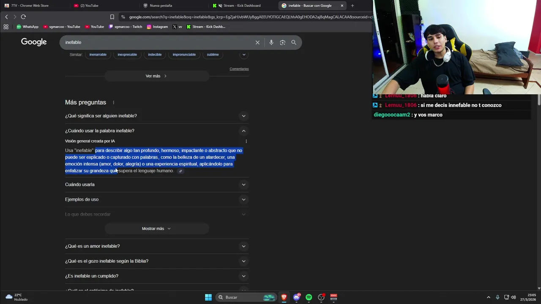This screenshot has height=304, width=541.
Task: Switch to Stream - Kick Dashboard tab
Action: (242, 5)
